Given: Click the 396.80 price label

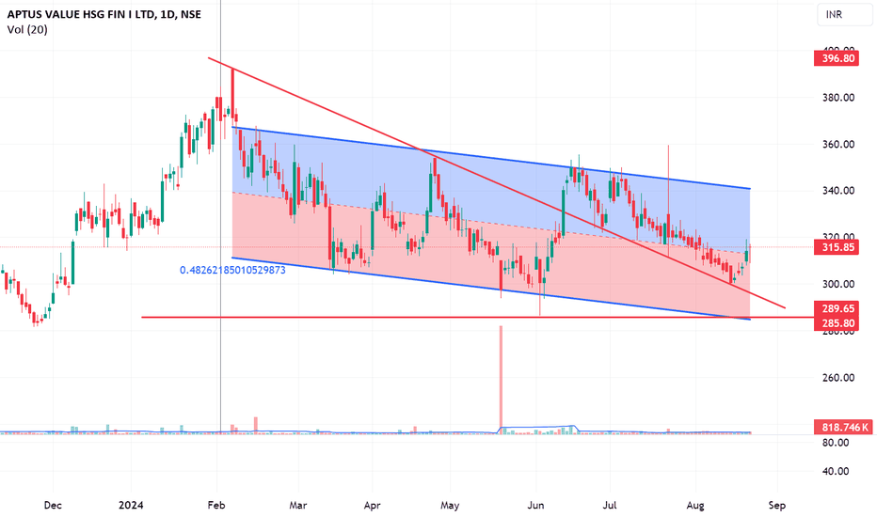Looking at the screenshot, I should click(x=837, y=58).
